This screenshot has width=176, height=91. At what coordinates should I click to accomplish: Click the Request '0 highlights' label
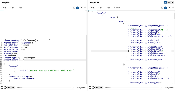point(81,88)
